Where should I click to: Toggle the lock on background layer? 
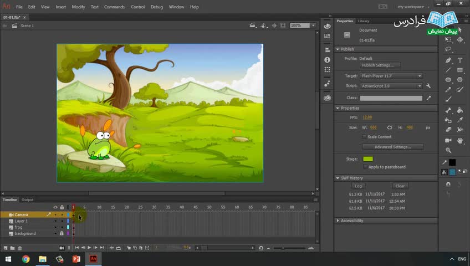click(x=62, y=233)
